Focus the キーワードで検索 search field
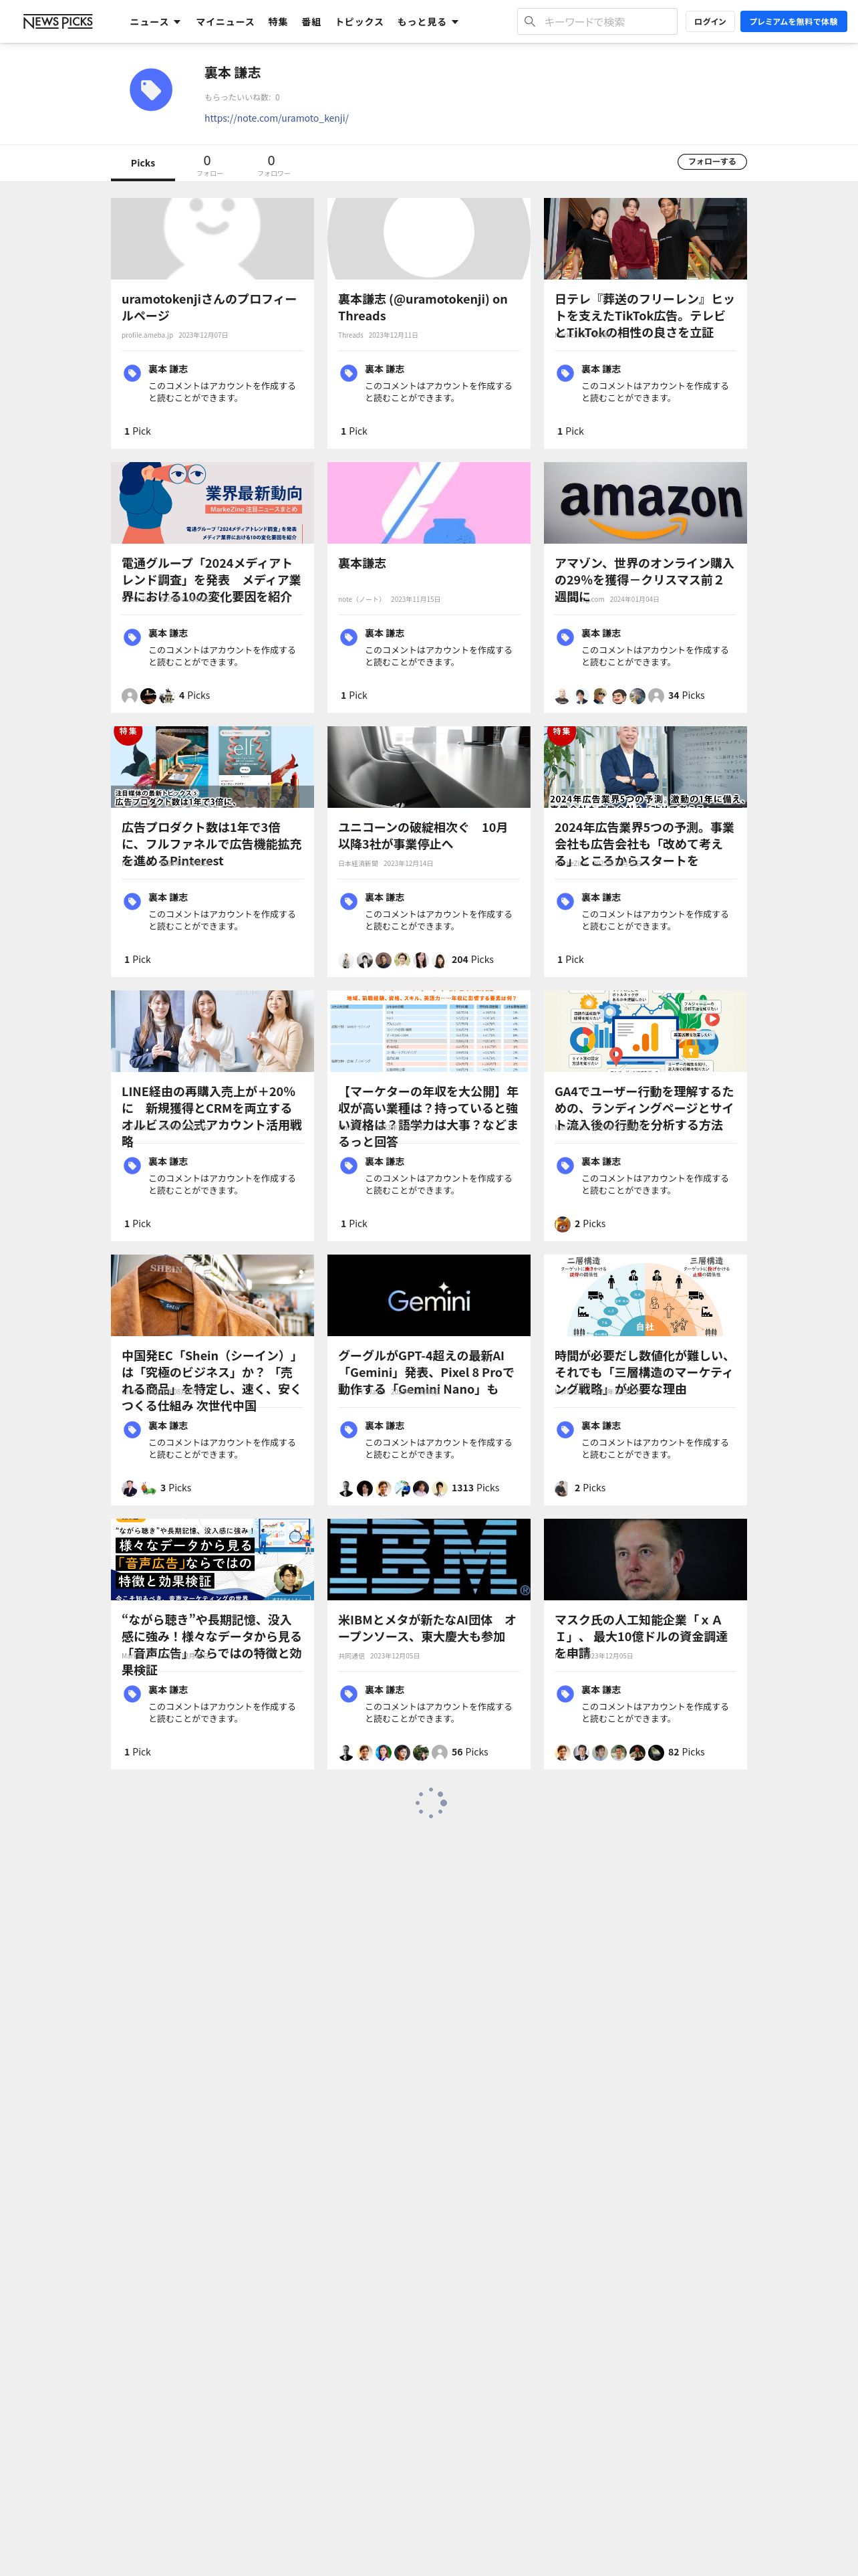858x2576 pixels. pyautogui.click(x=596, y=21)
